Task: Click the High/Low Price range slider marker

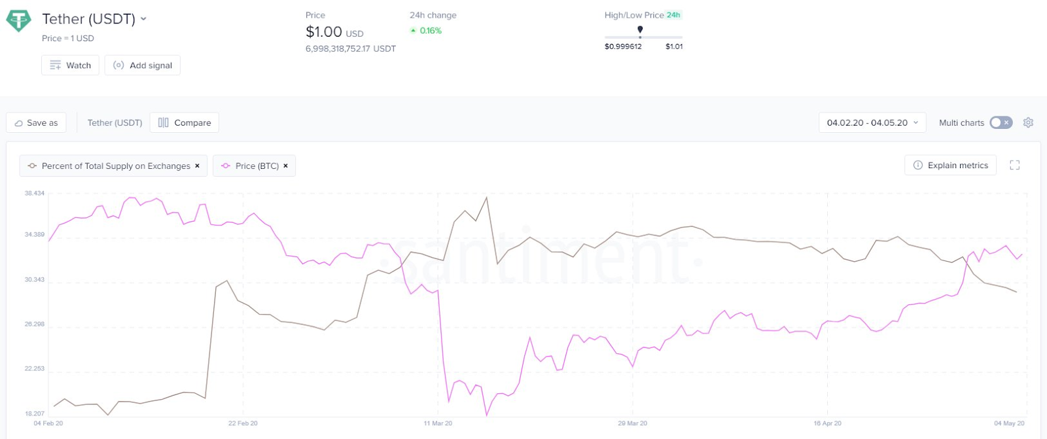Action: click(x=640, y=29)
